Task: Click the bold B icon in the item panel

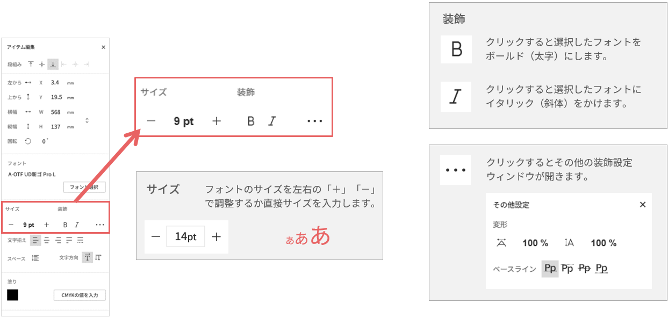Action: pyautogui.click(x=65, y=225)
